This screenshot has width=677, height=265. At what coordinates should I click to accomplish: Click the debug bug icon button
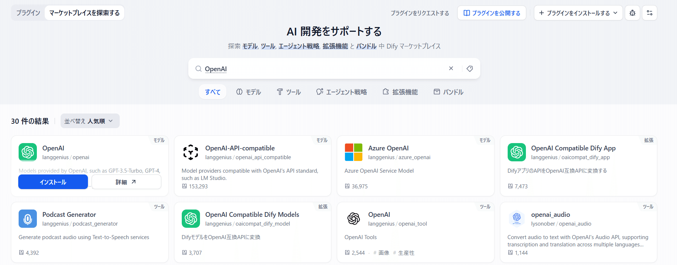coord(632,13)
